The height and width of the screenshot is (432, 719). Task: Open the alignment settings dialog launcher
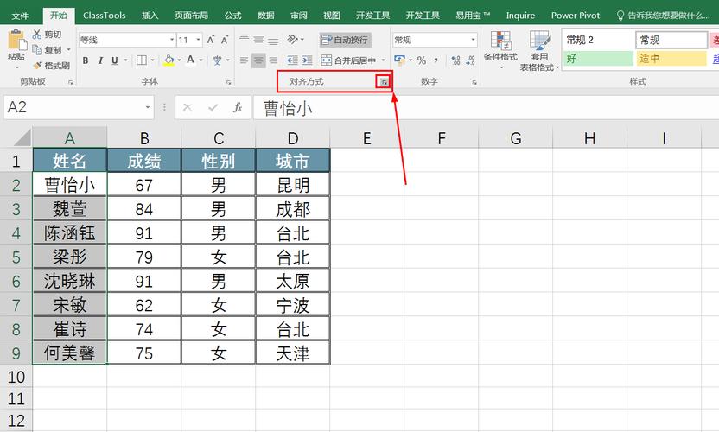(x=384, y=81)
